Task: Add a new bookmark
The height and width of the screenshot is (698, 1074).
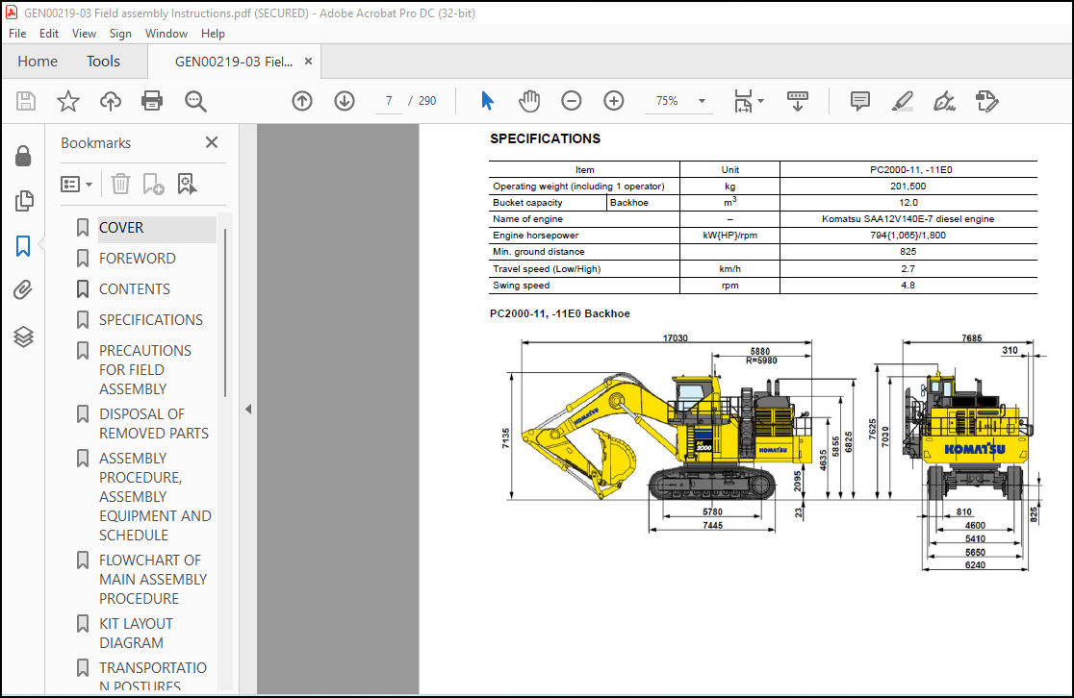Action: coord(153,184)
